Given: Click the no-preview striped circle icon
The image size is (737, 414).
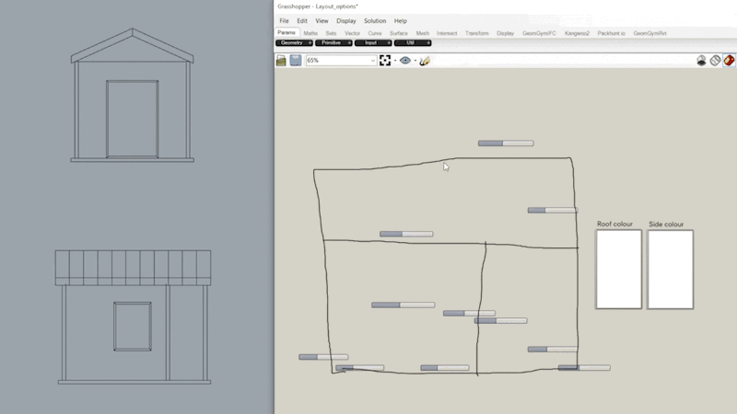Looking at the screenshot, I should coord(715,61).
